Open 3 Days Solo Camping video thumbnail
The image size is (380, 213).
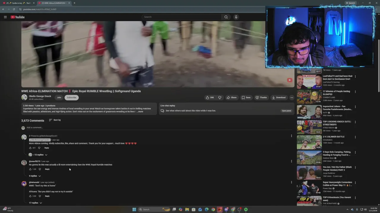[x=309, y=157]
